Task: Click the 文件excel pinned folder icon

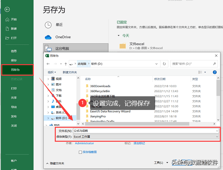Action: pyautogui.click(x=123, y=46)
